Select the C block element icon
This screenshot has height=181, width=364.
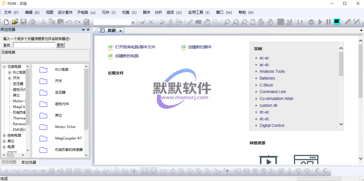[x=317, y=171]
